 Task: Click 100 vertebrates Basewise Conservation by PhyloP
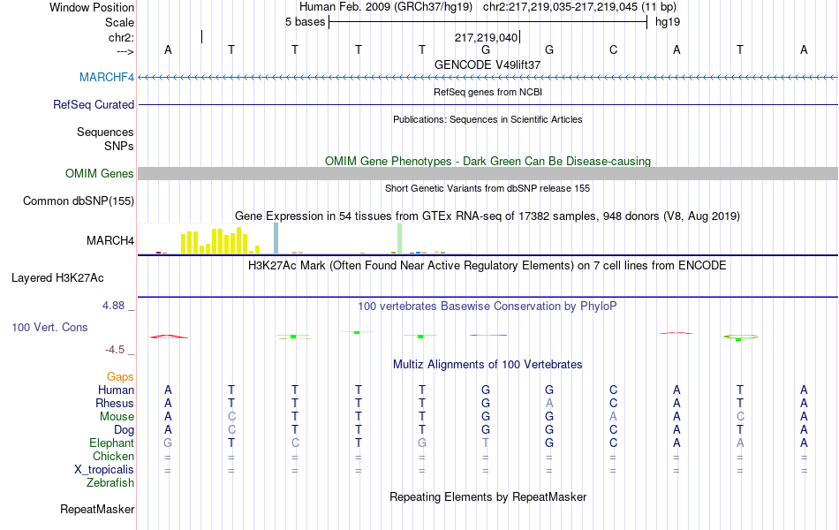[x=488, y=307]
